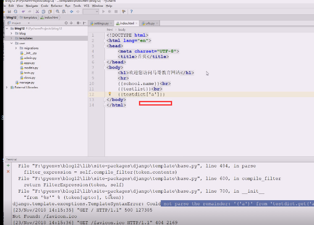Open the Edit menu

tap(11, 6)
